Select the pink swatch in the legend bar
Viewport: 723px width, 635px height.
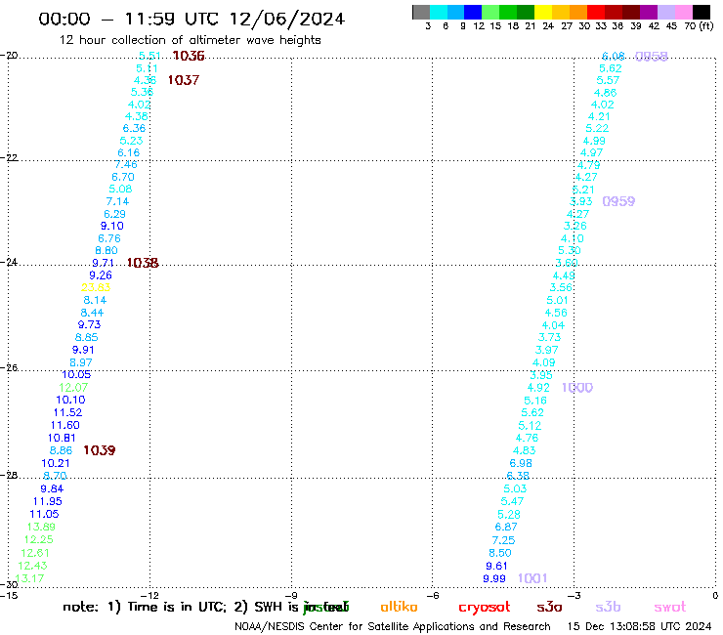coord(684,12)
